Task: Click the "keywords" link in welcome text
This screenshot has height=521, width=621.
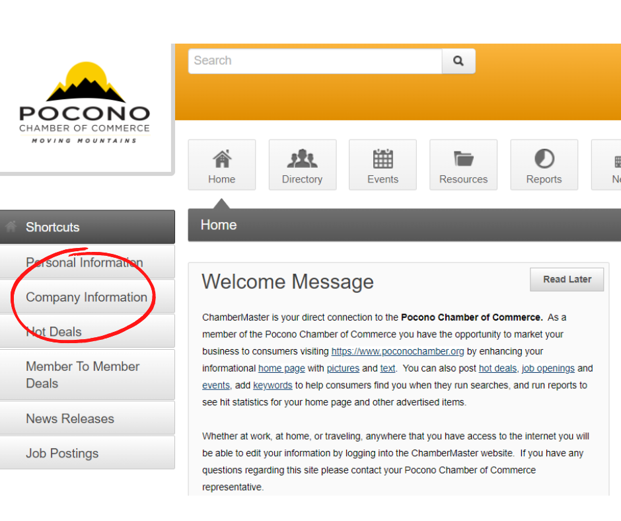Action: coord(272,385)
